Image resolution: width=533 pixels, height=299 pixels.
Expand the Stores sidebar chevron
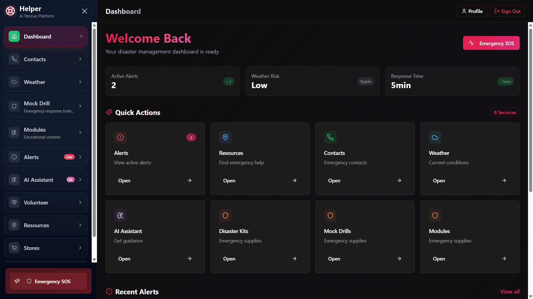point(80,248)
